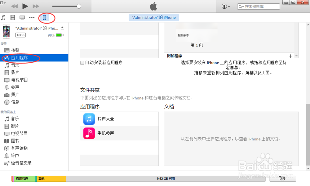Select the iPhone device icon
This screenshot has width=310, height=186.
click(x=44, y=17)
